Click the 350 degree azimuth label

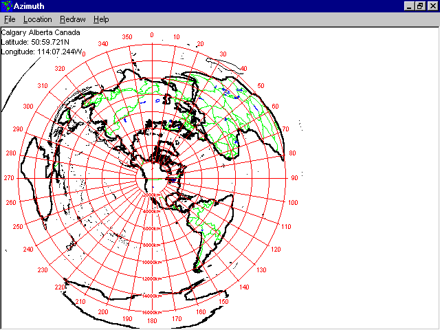click(x=126, y=37)
